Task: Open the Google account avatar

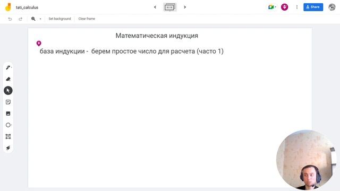Action: (x=331, y=7)
